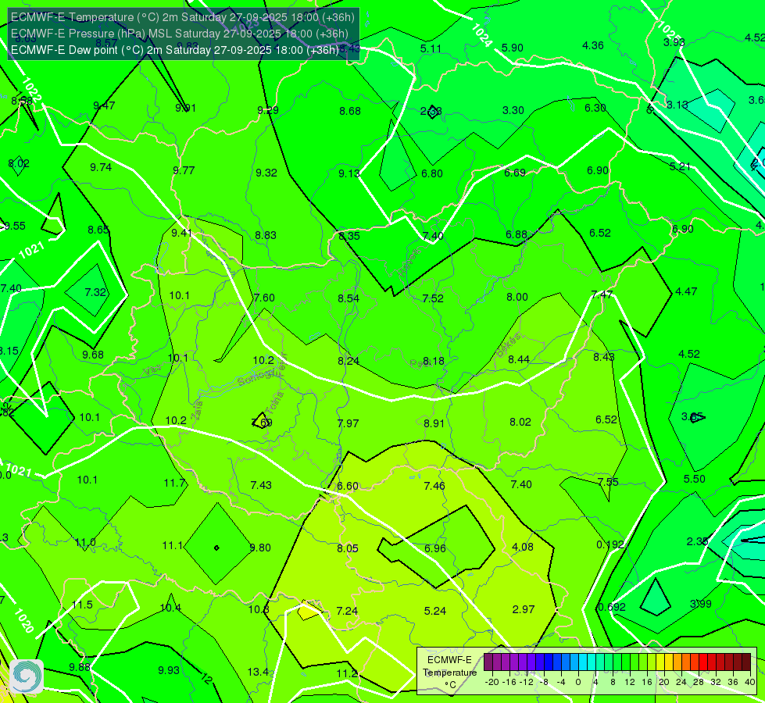765x703 pixels.
Task: Click the dew point value 9.29
Action: (x=268, y=110)
